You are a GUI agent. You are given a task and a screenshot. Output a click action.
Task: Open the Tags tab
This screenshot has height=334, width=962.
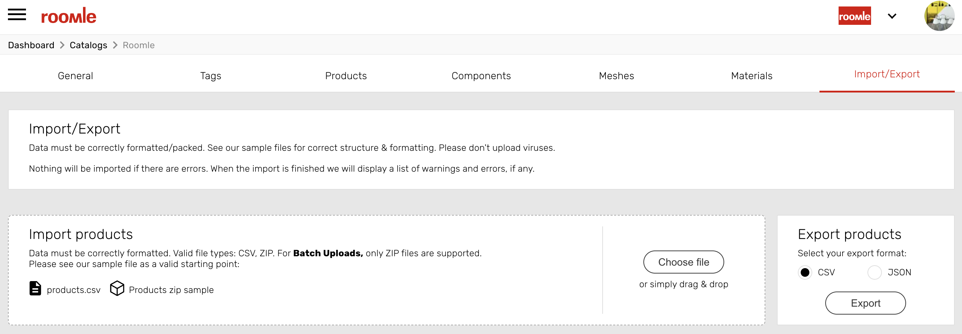211,76
